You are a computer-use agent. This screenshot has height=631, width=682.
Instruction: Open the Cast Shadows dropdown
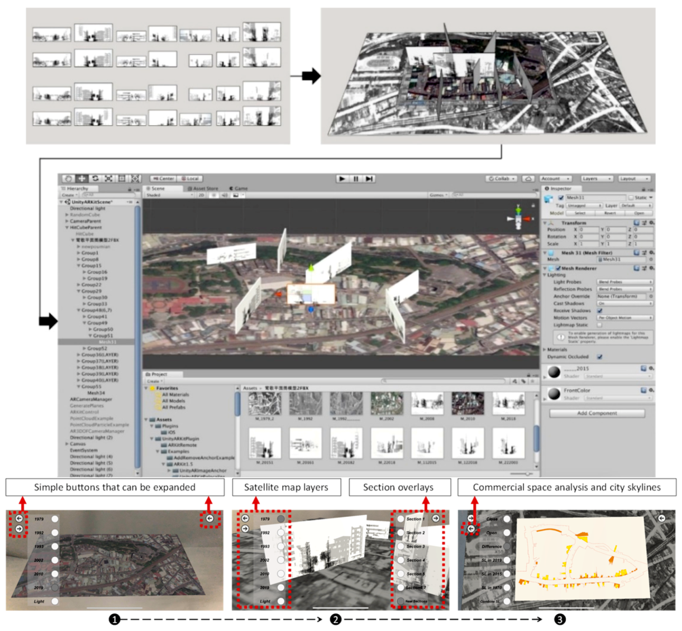(x=624, y=304)
